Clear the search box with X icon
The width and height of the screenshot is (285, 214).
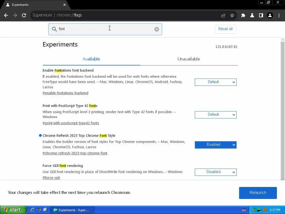click(x=157, y=29)
